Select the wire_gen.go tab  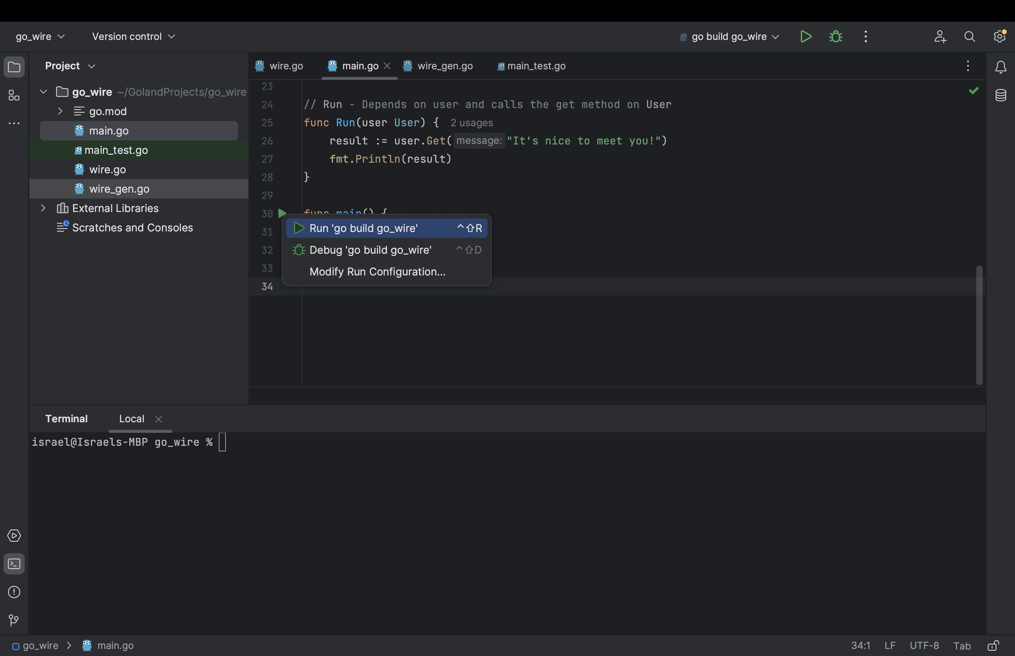click(x=445, y=66)
